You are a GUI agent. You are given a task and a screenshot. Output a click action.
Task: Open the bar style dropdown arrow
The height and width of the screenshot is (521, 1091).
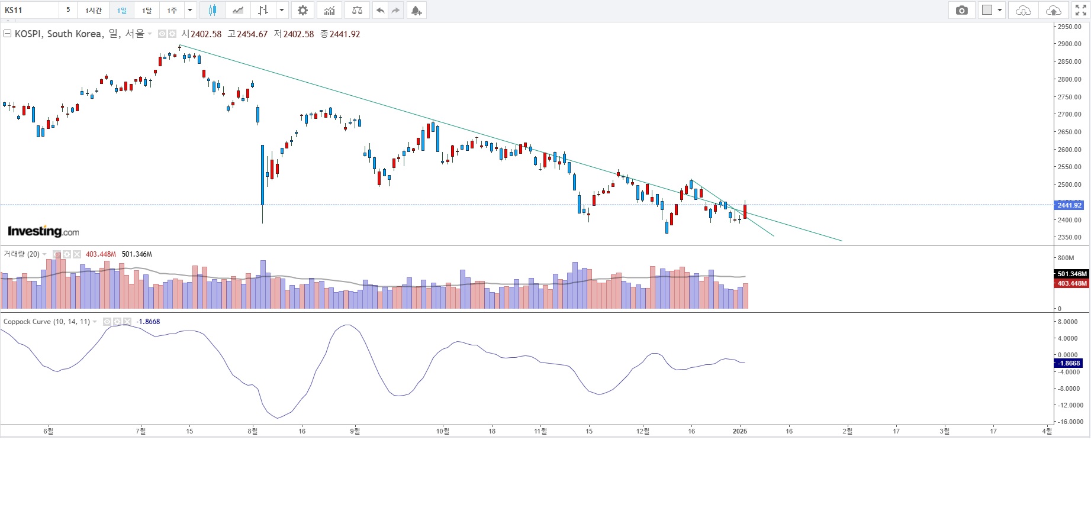(282, 10)
